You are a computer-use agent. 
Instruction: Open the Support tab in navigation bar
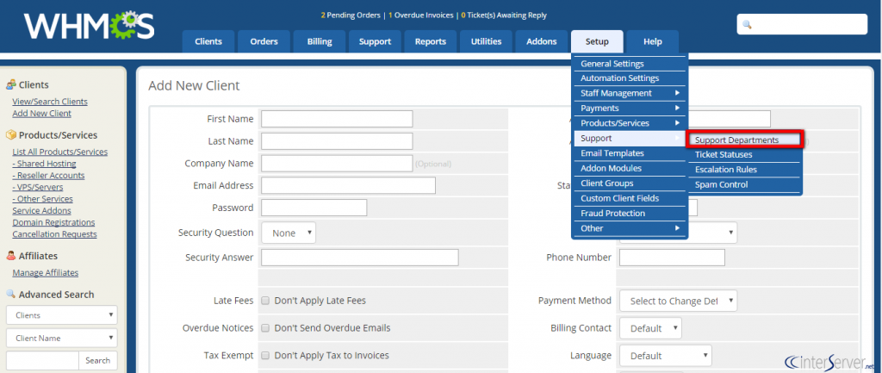click(x=376, y=41)
